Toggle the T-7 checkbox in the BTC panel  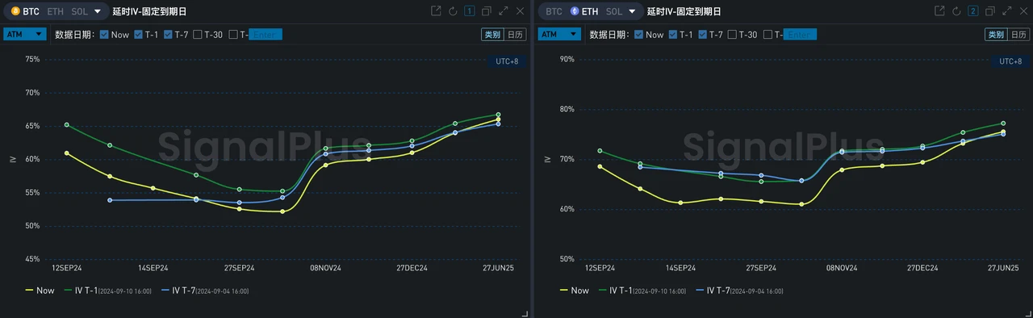[x=168, y=35]
